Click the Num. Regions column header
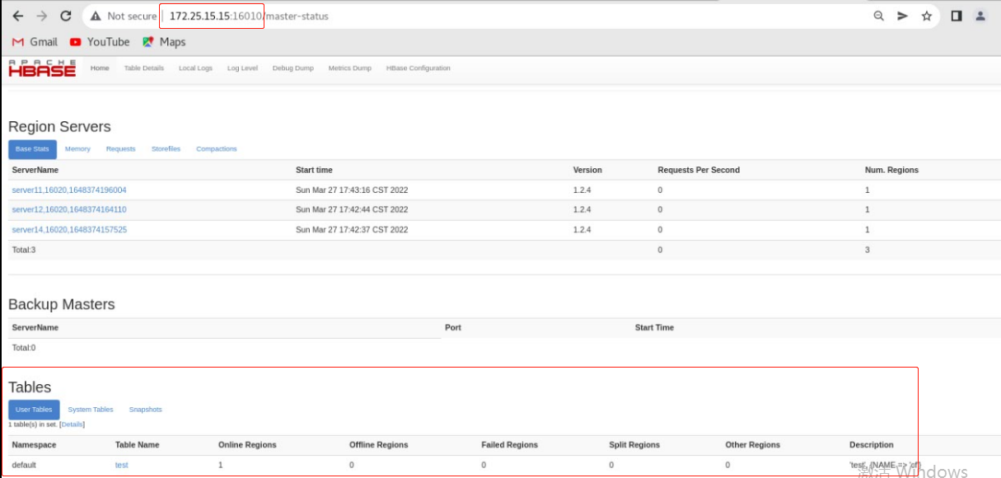The image size is (1001, 478). point(891,171)
